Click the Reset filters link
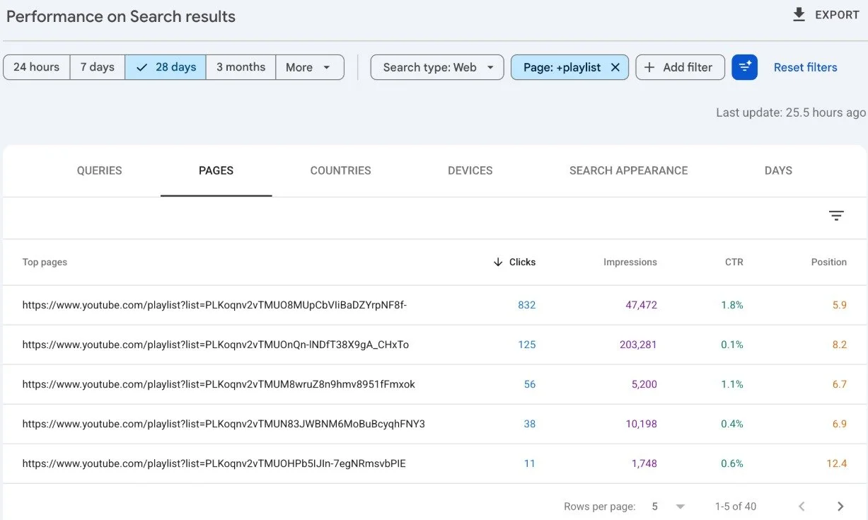 (805, 67)
